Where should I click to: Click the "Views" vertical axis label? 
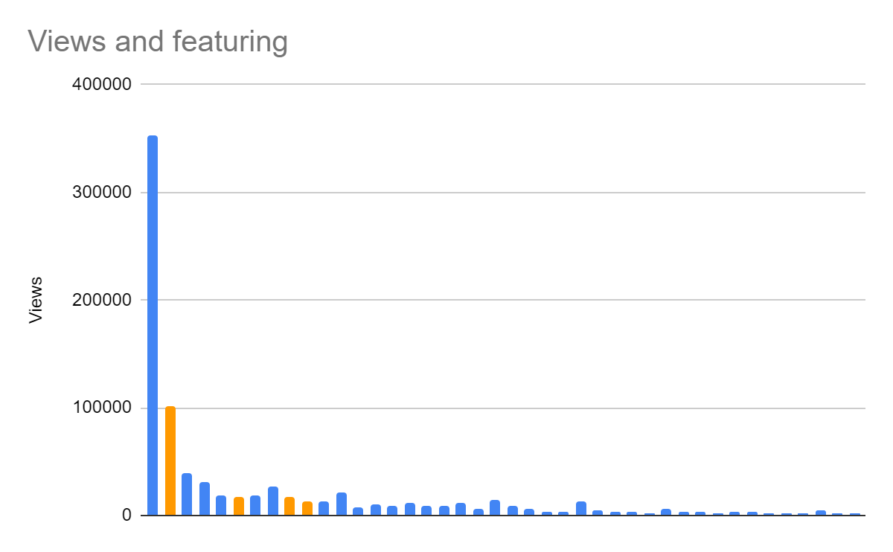pos(35,300)
